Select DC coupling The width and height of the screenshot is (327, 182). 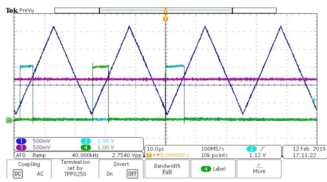[18, 174]
